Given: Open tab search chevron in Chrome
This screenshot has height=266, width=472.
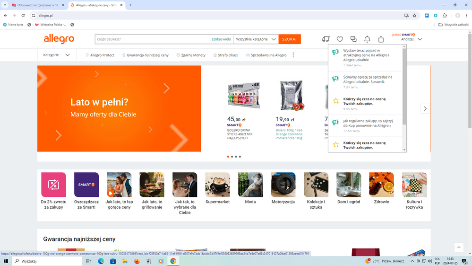Looking at the screenshot, I should (5, 5).
